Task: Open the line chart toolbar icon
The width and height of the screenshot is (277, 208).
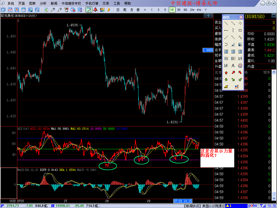Action: 10,10
